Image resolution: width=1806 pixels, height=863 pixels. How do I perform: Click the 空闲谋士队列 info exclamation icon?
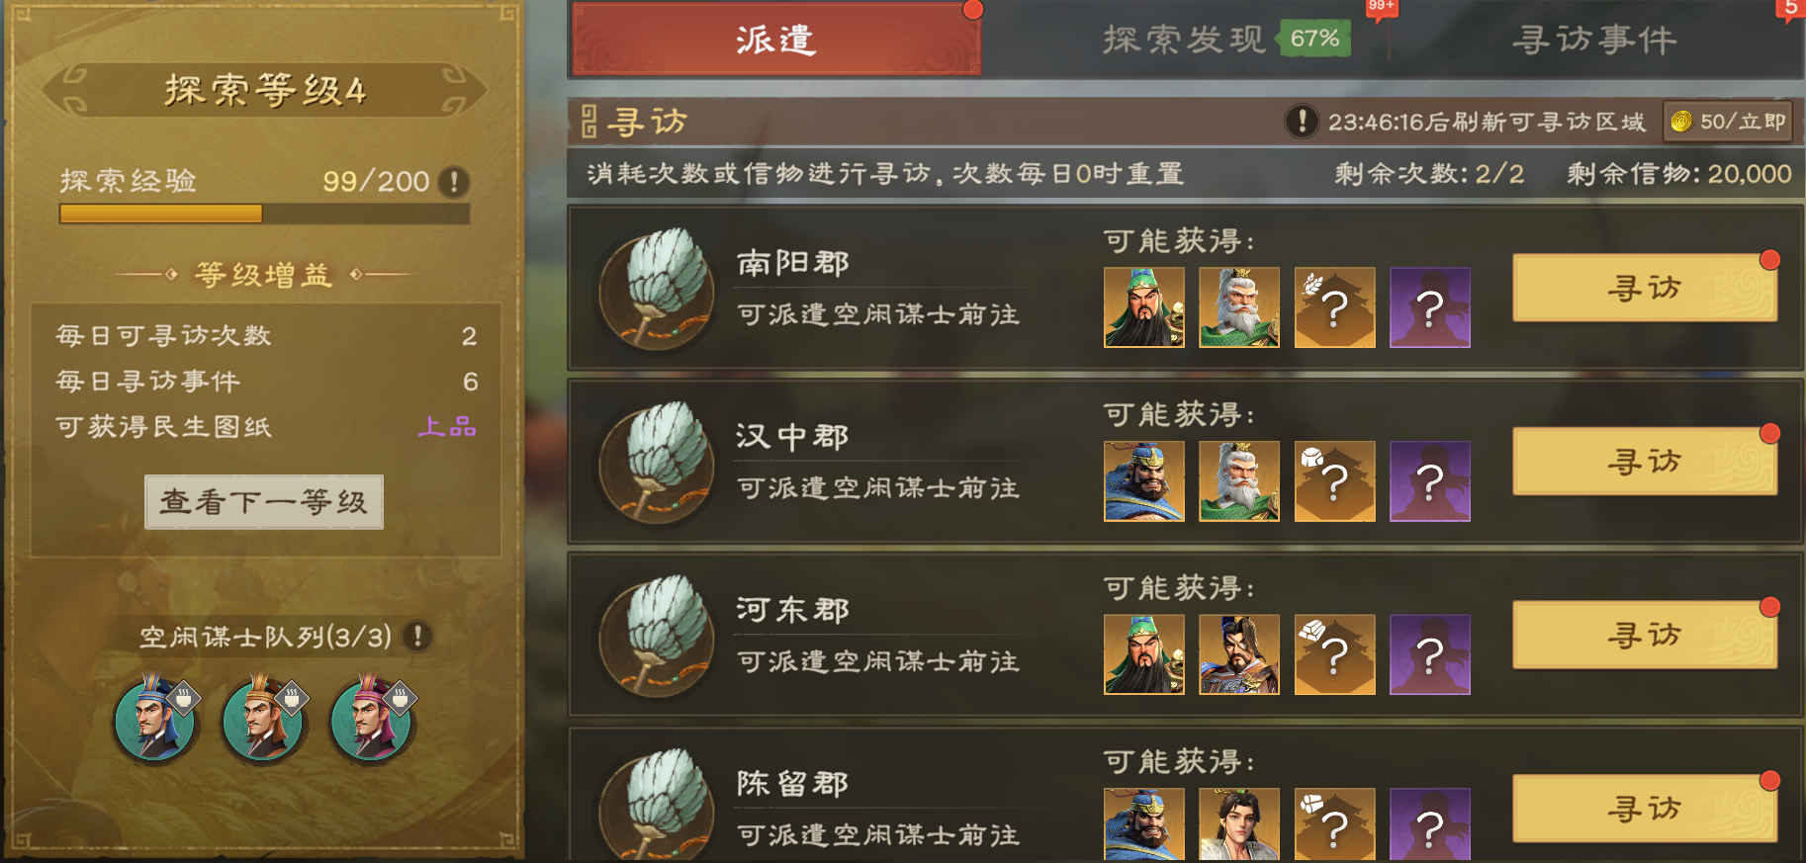(418, 636)
